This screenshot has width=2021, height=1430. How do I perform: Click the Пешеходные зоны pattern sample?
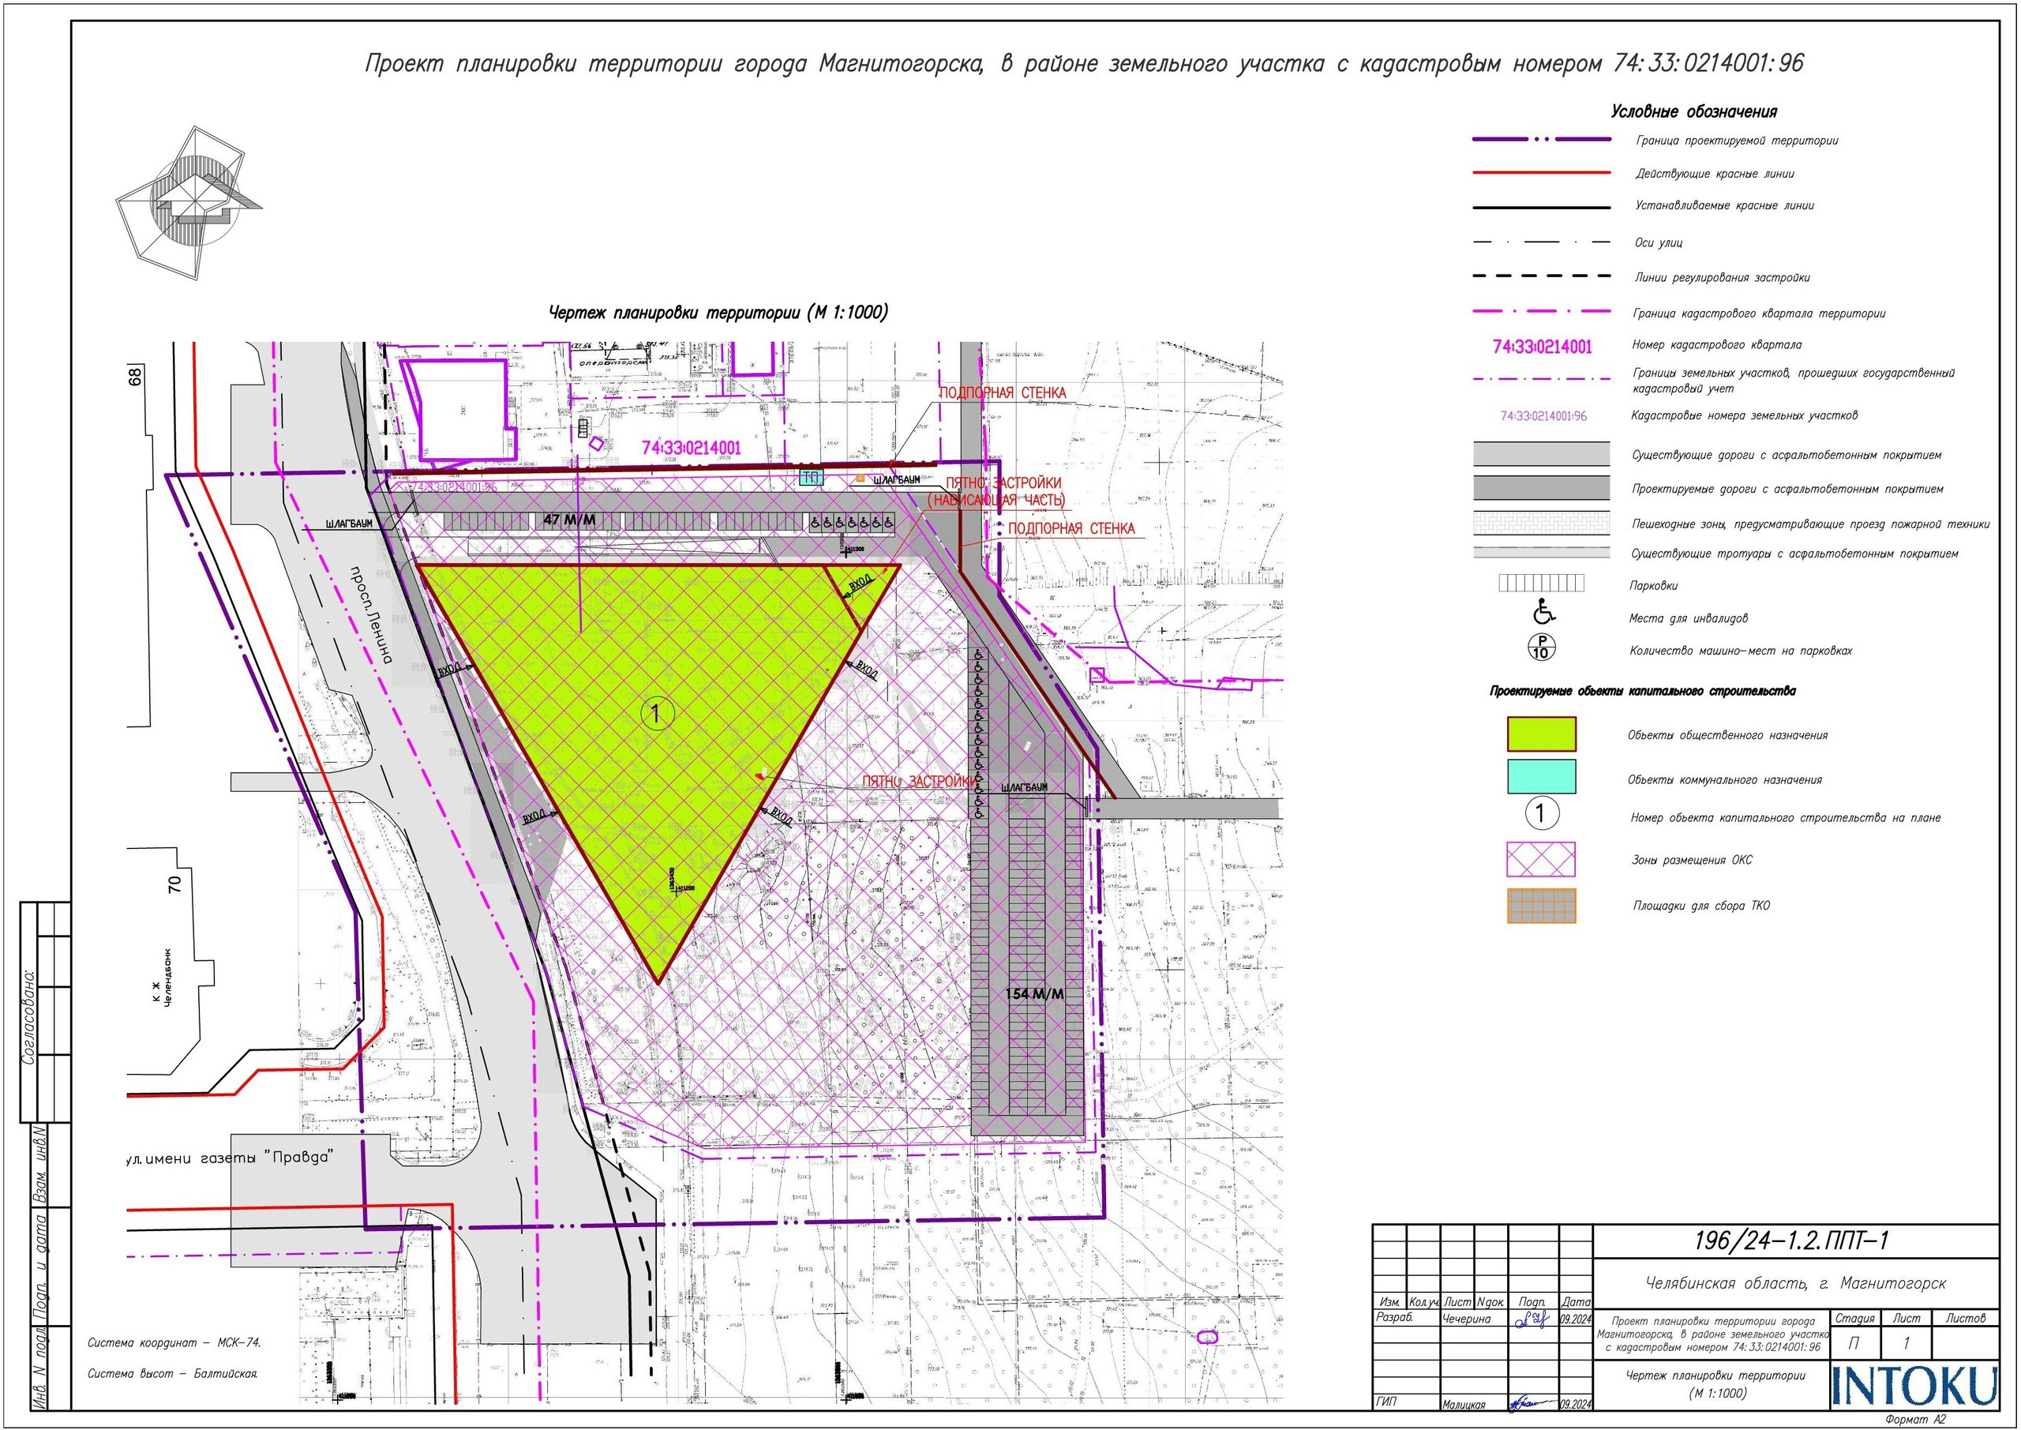tap(1541, 523)
